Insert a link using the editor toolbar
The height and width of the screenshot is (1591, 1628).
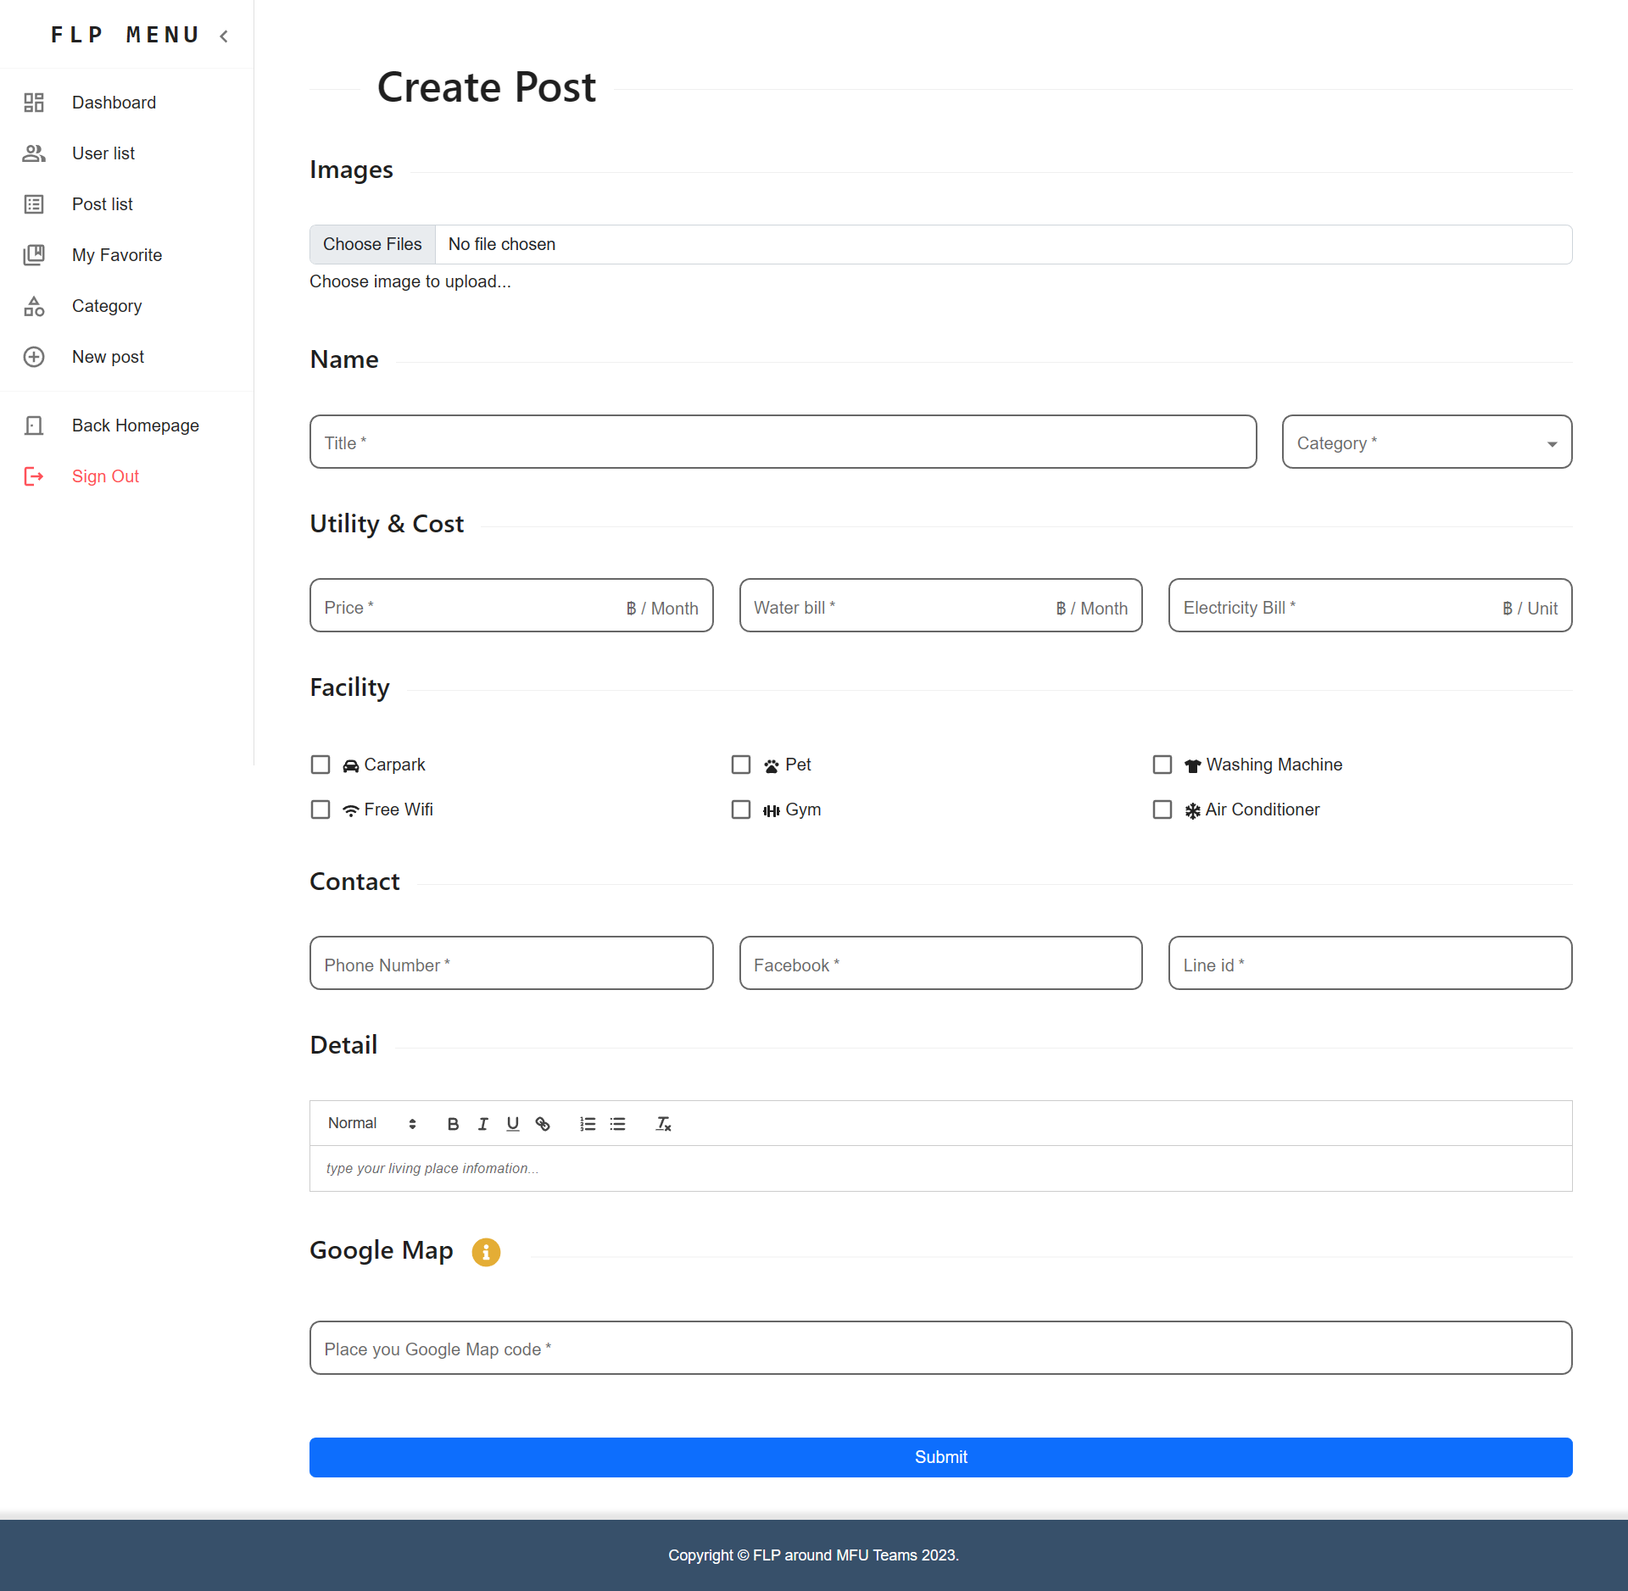(543, 1123)
